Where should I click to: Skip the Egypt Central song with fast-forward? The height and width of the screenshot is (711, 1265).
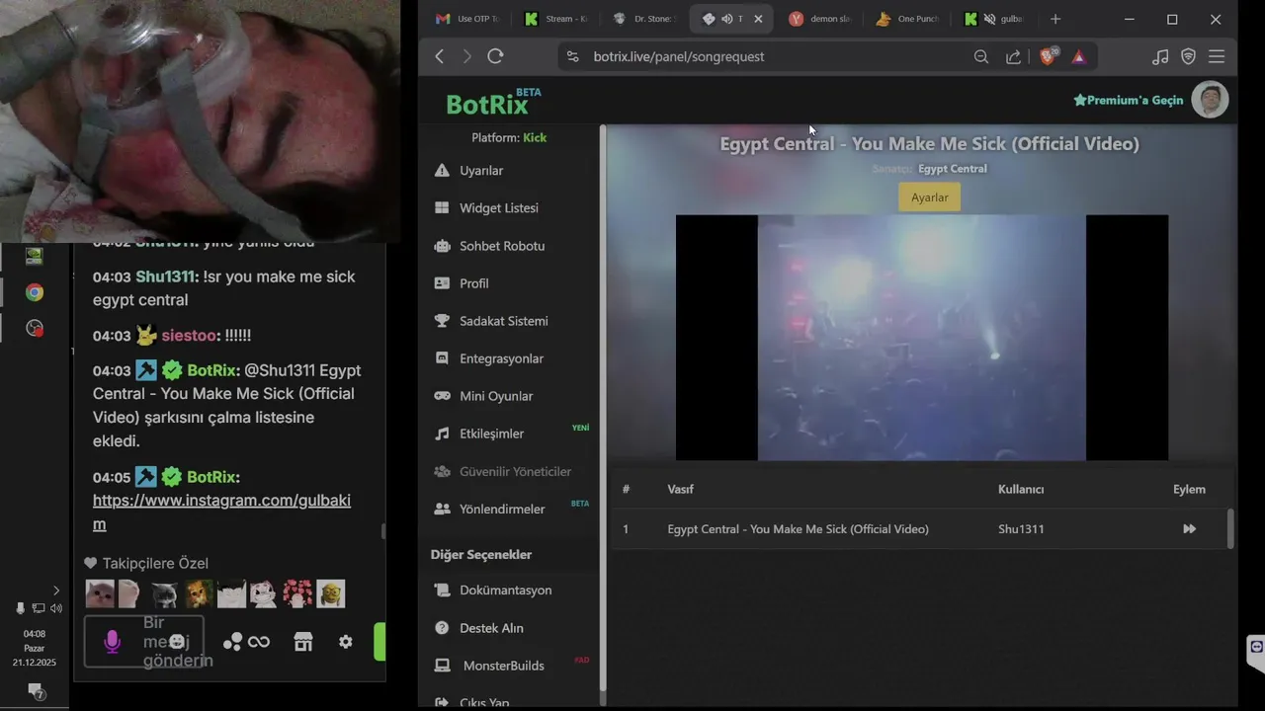(1189, 529)
